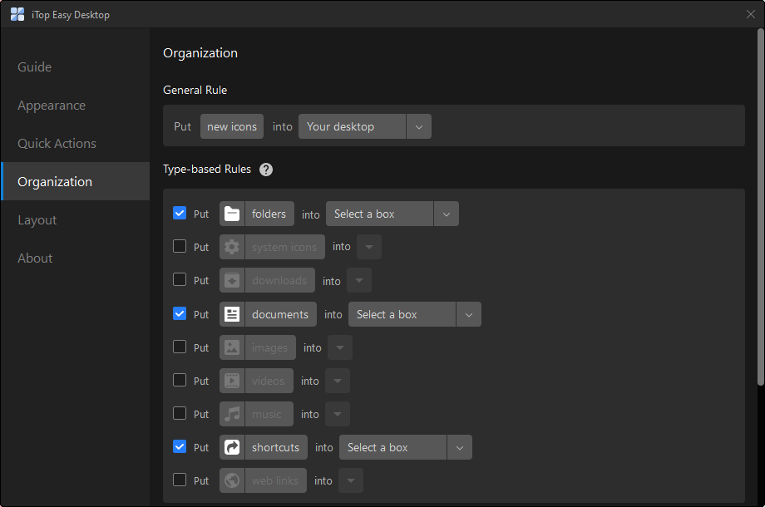Click the system icons gear icon
This screenshot has width=765, height=507.
click(232, 247)
